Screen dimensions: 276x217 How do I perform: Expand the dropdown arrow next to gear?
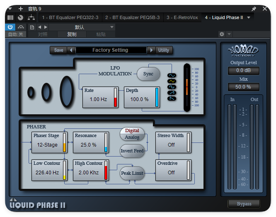(229, 34)
